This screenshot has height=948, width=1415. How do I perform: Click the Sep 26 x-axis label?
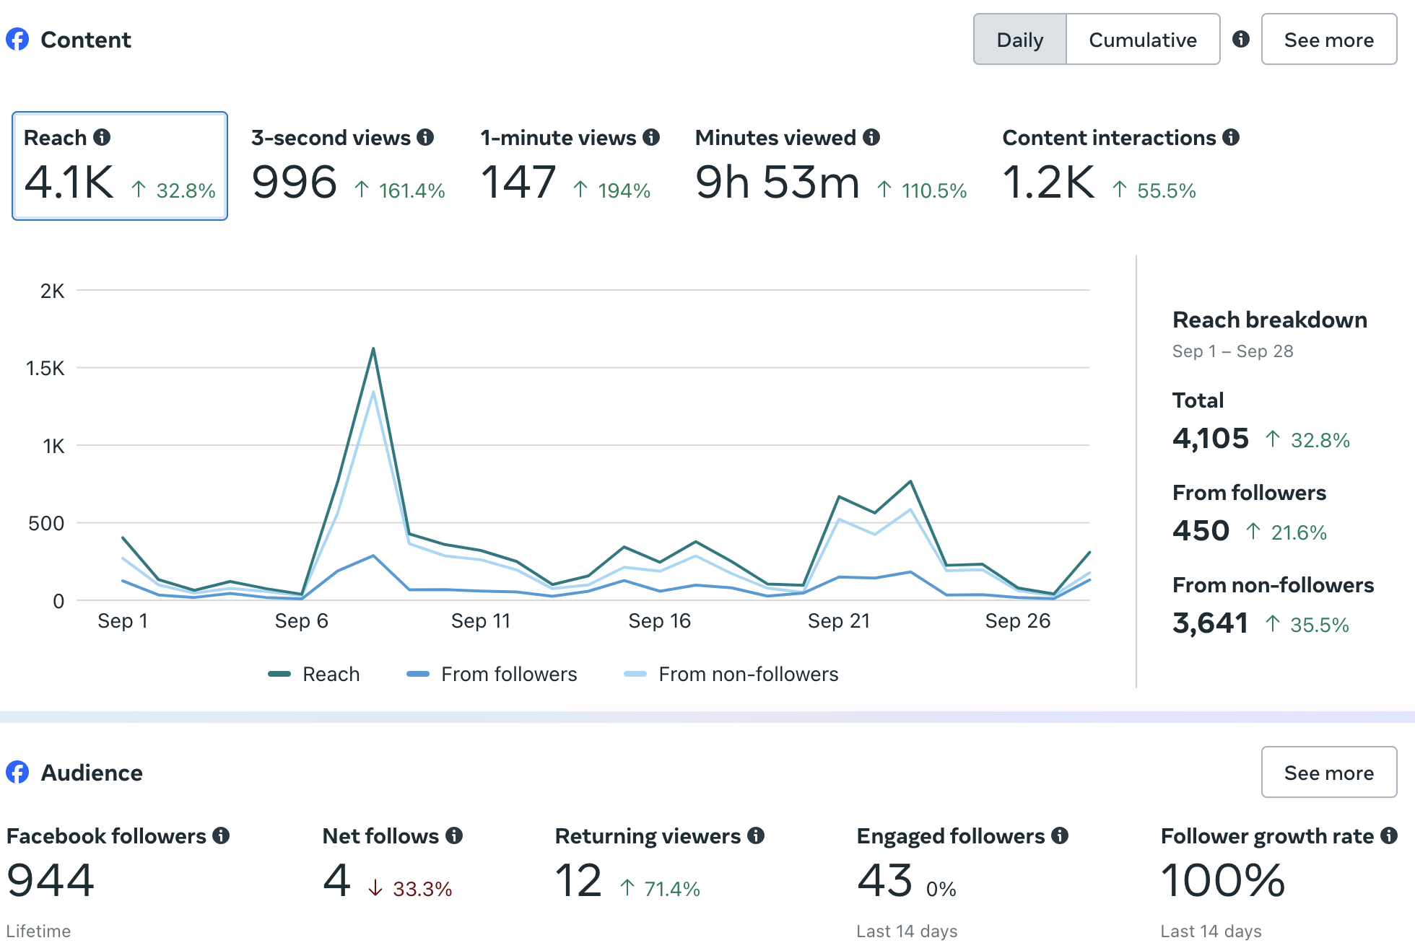click(x=1018, y=621)
